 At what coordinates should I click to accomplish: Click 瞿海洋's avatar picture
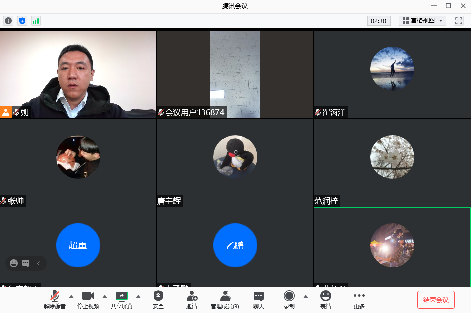tap(392, 69)
